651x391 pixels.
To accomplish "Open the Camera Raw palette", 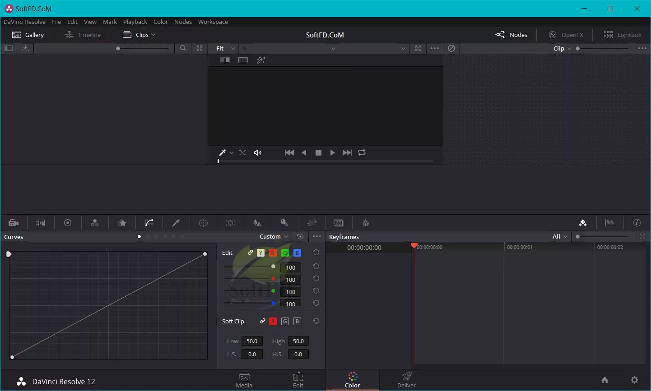I will (14, 223).
